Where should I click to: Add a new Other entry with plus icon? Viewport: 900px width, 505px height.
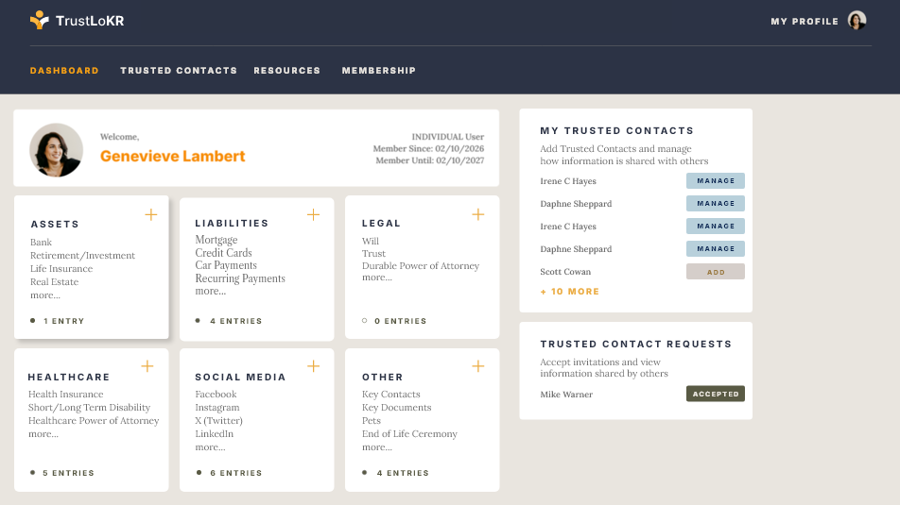[478, 366]
